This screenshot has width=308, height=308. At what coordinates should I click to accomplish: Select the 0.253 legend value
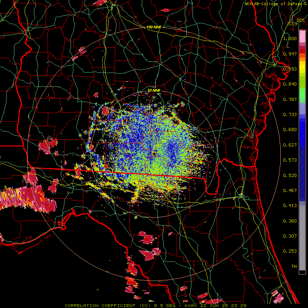pos(290,251)
